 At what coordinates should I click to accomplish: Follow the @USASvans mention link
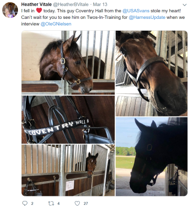136,11
